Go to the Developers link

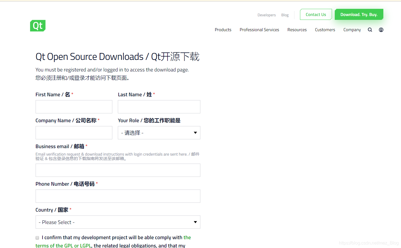coord(267,15)
